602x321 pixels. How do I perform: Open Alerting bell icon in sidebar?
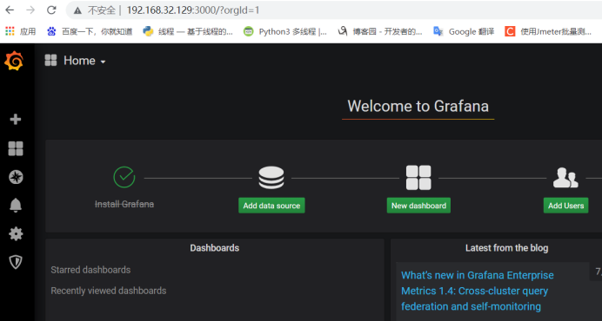point(16,206)
